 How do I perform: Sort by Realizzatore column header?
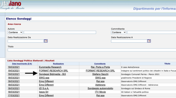point(58,64)
